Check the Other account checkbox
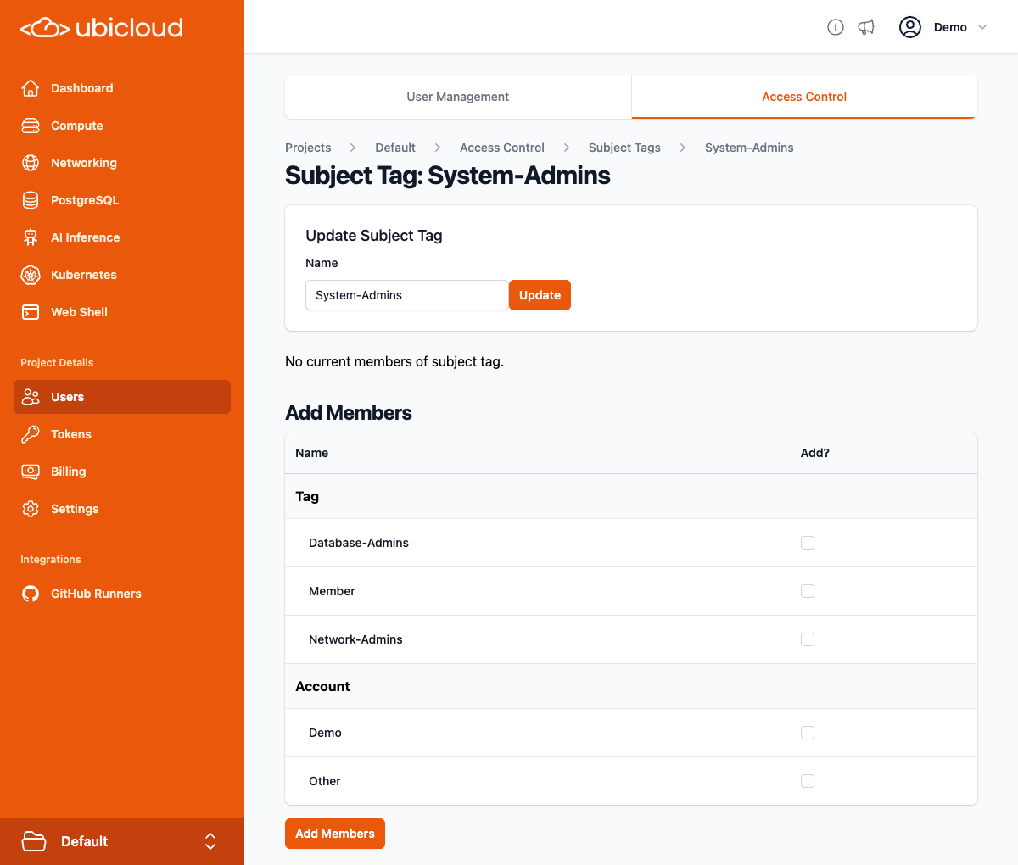 click(808, 781)
